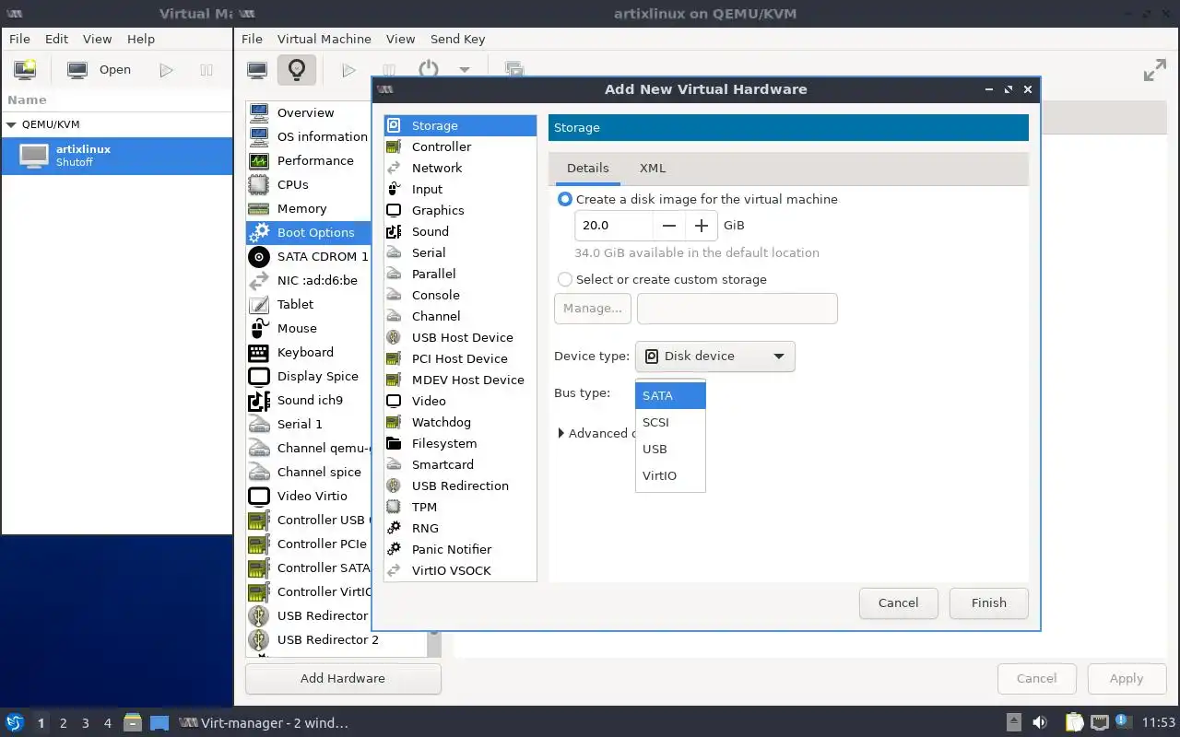
Task: Open Edit menu in manager window
Action: (x=56, y=39)
